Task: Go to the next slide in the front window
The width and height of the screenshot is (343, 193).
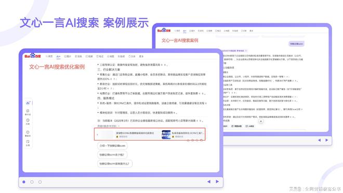Action: pyautogui.click(x=217, y=182)
